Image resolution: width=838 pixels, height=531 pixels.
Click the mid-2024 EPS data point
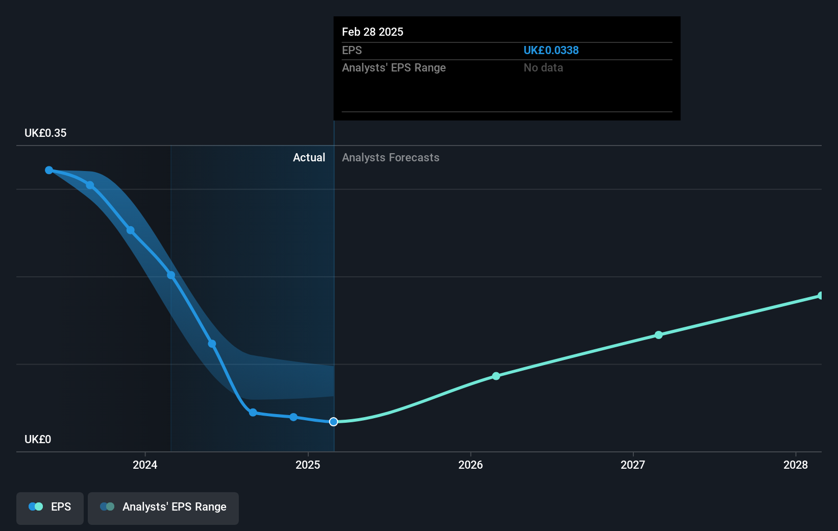click(211, 343)
